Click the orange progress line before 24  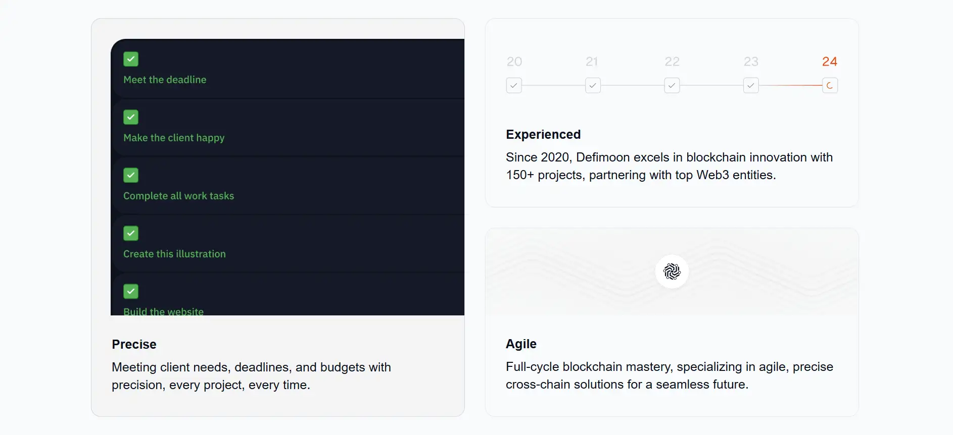(791, 86)
